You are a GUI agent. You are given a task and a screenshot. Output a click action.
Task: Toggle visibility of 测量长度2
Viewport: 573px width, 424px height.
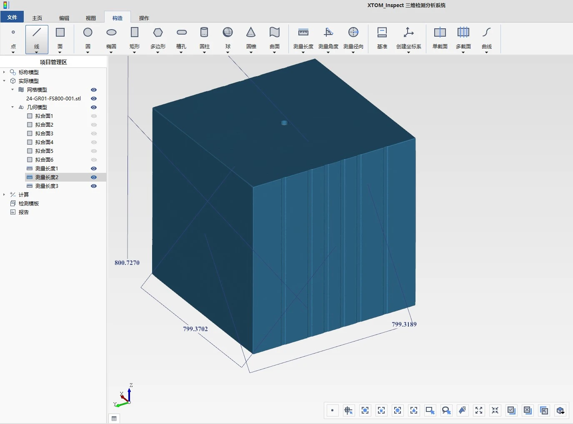[94, 177]
